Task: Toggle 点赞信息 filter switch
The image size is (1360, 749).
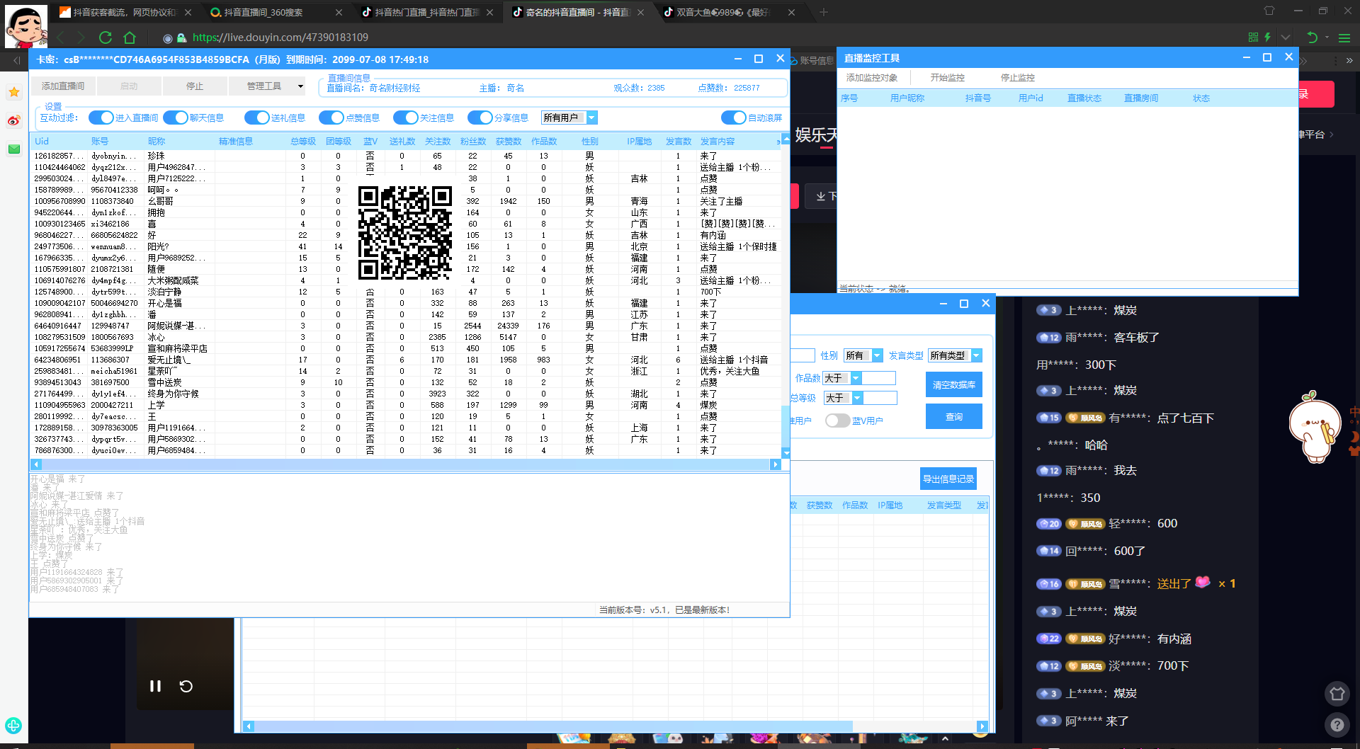Action: tap(331, 118)
